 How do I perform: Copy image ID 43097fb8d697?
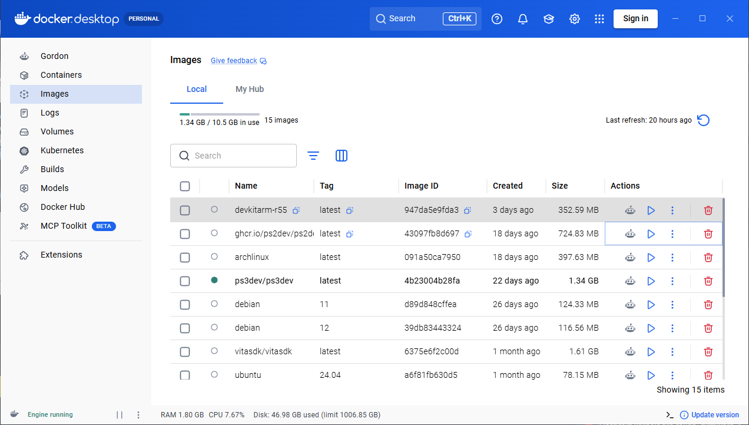(468, 234)
